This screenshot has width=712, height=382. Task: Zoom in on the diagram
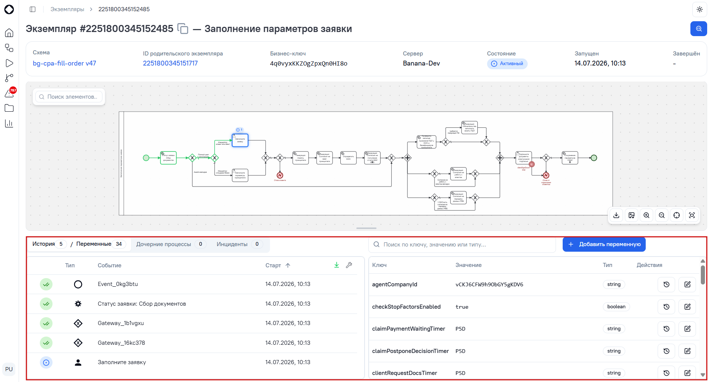pyautogui.click(x=646, y=215)
